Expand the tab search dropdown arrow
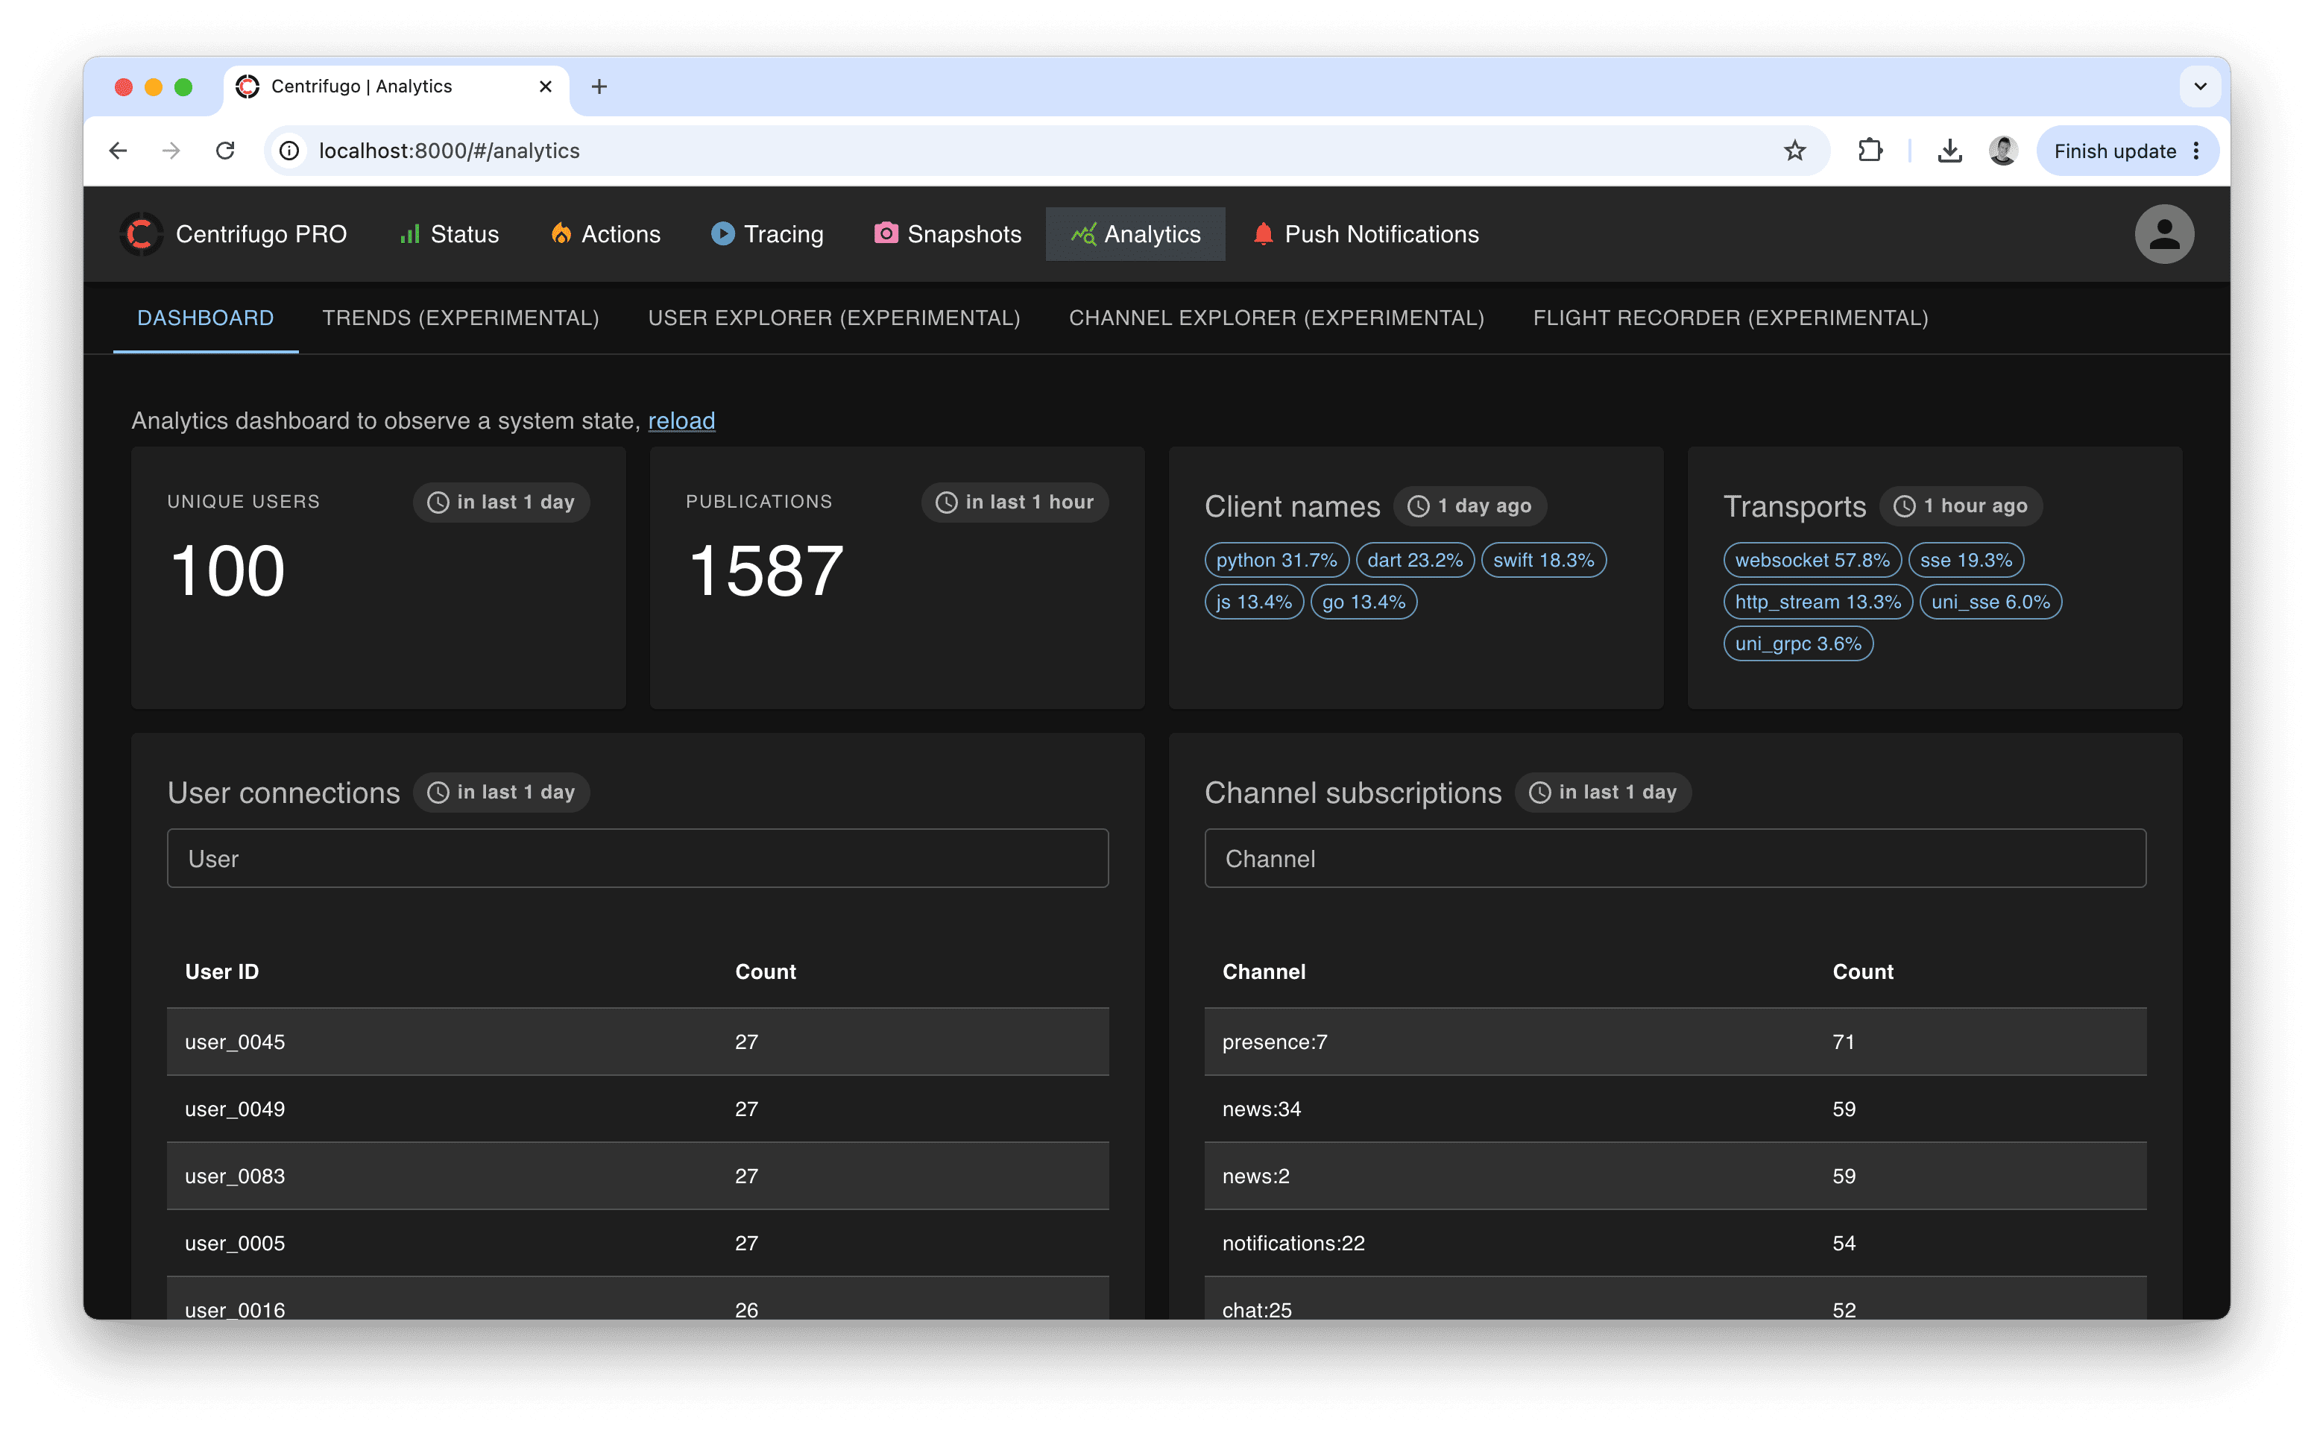Viewport: 2314px width, 1430px height. [2200, 87]
